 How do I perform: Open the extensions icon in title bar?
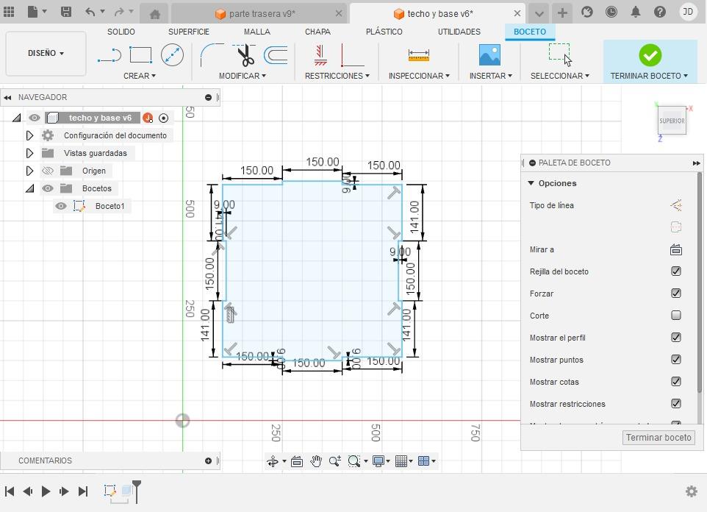[586, 13]
